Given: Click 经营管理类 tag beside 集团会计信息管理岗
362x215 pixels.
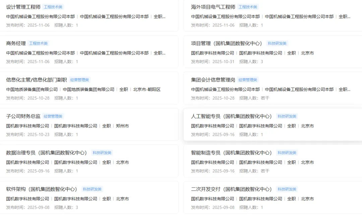Looking at the screenshot, I should pyautogui.click(x=248, y=80).
